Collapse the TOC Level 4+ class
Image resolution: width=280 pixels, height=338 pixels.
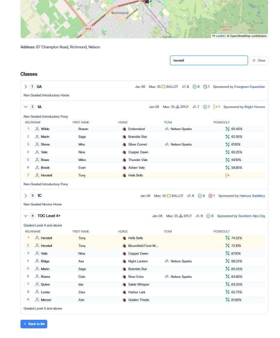pos(26,216)
